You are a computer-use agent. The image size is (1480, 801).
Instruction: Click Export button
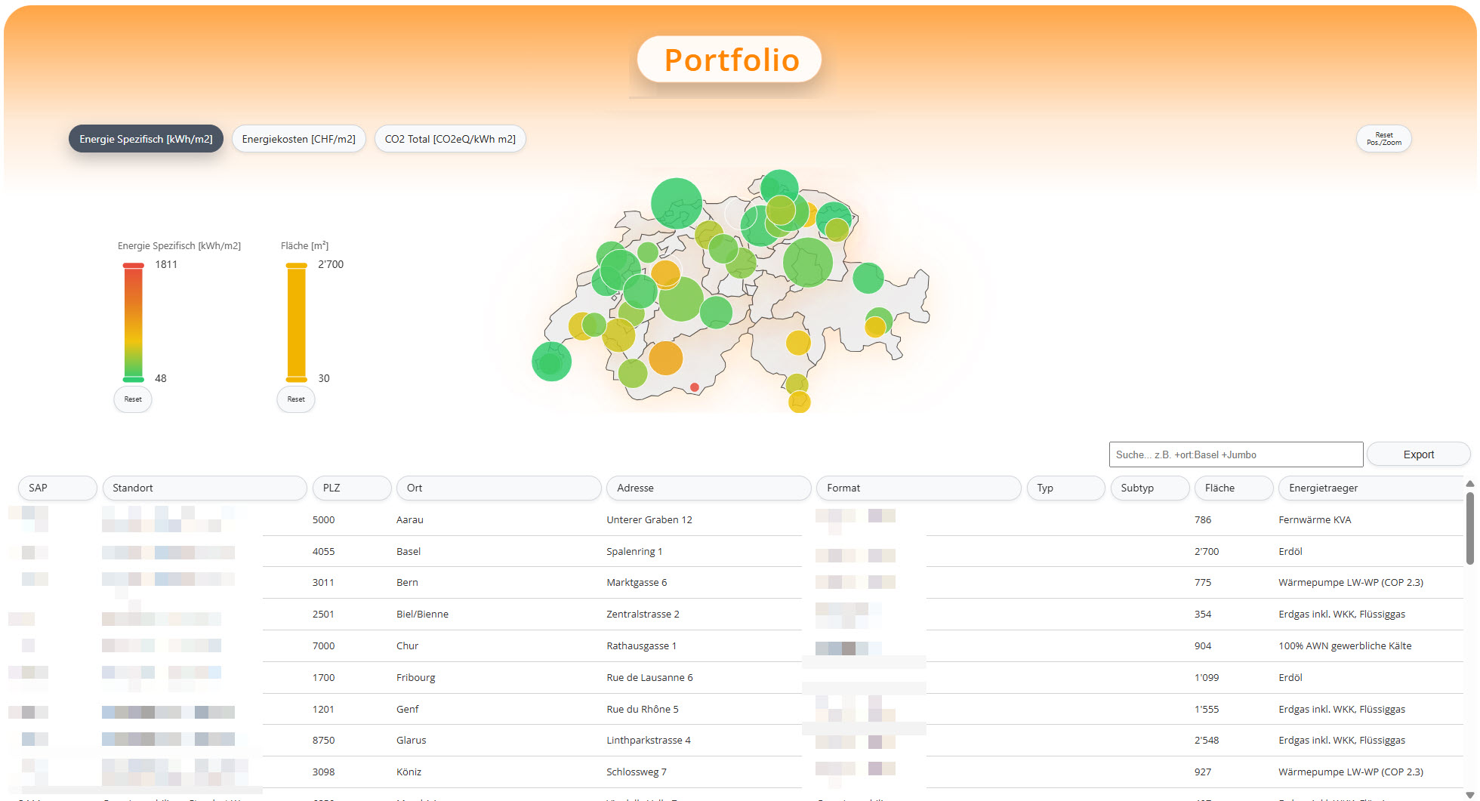point(1418,454)
